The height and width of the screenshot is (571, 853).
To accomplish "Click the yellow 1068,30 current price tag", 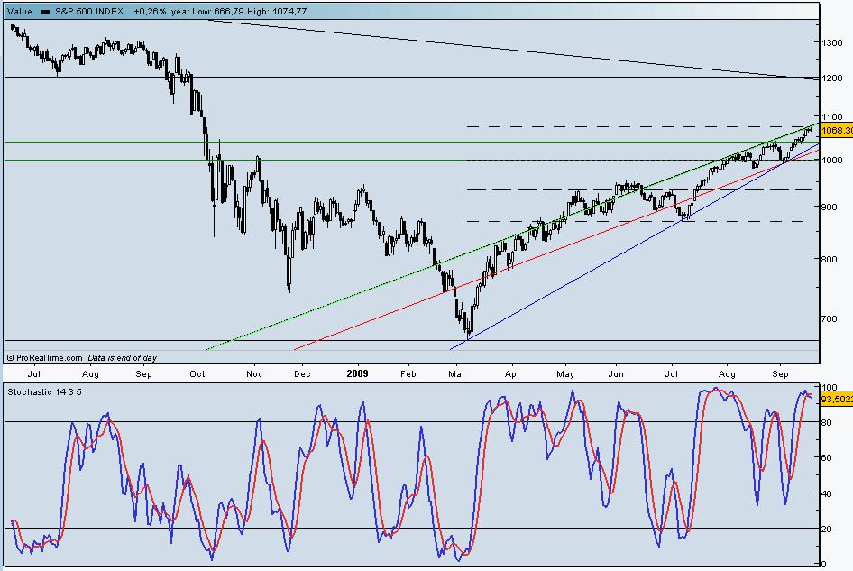I will pyautogui.click(x=836, y=131).
